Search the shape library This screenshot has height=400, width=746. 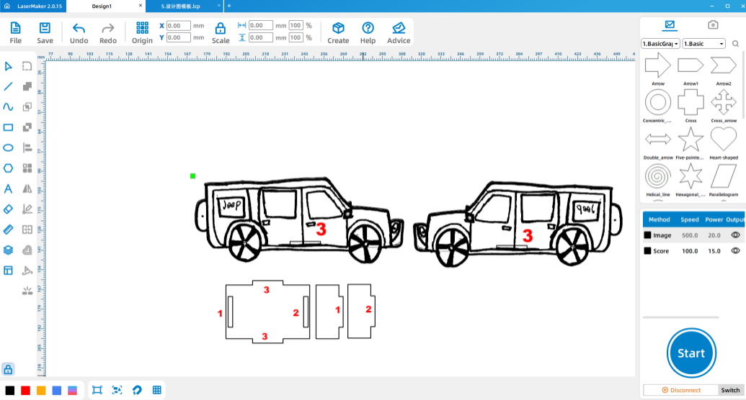(735, 44)
